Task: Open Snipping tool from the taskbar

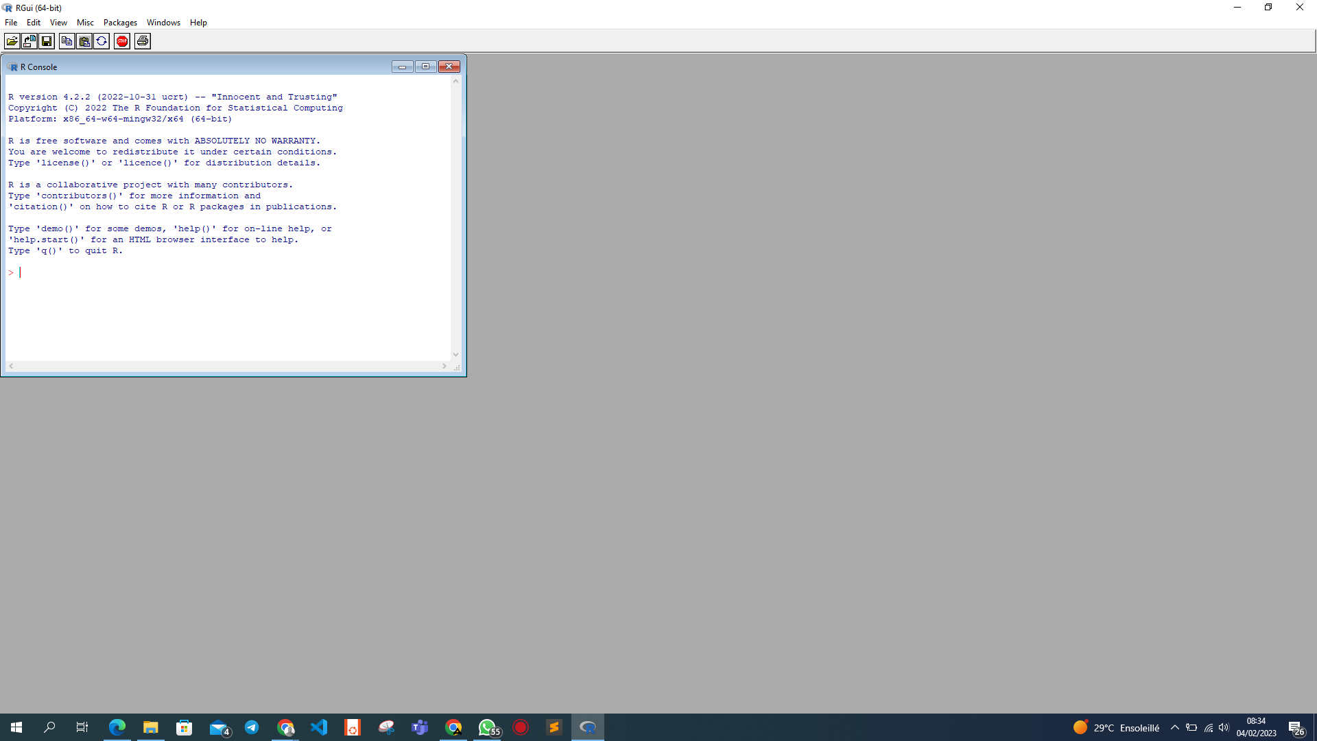Action: tap(386, 727)
